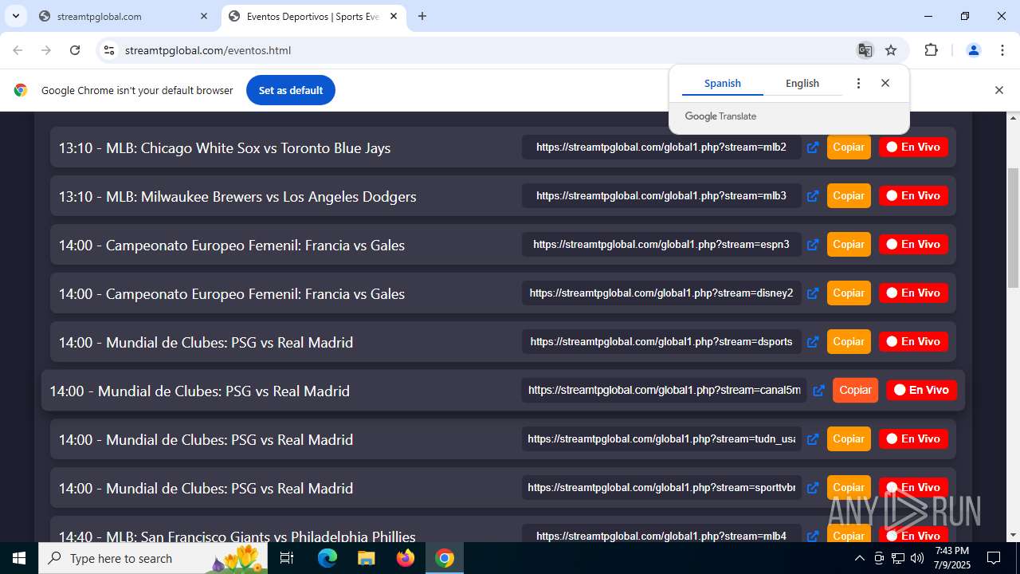Viewport: 1020px width, 574px height.
Task: Open external link icon for tudn_usa stream
Action: (813, 439)
